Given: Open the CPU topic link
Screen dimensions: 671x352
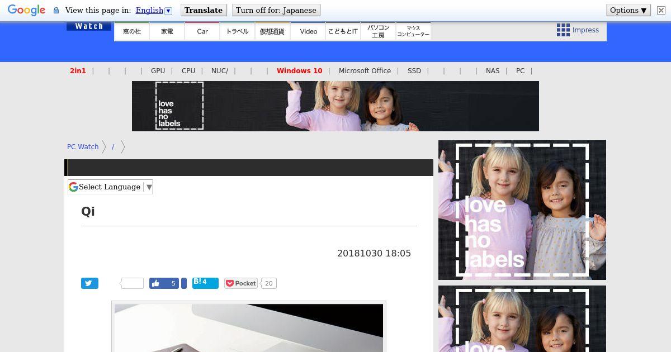Looking at the screenshot, I should 188,71.
